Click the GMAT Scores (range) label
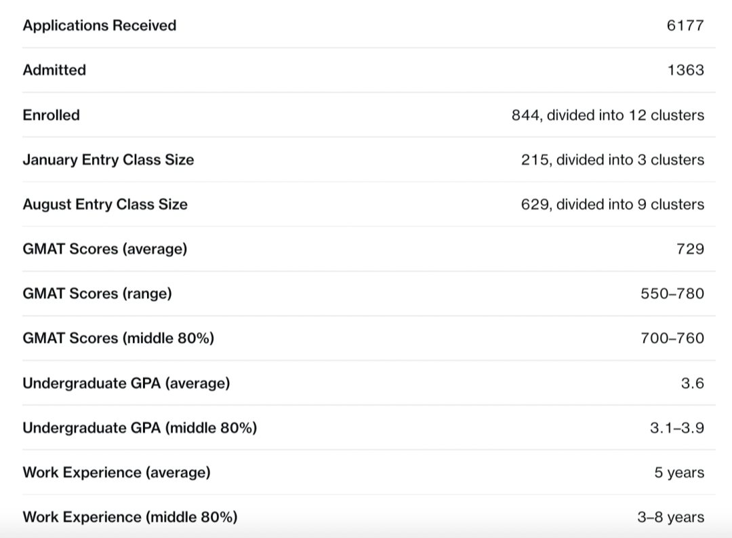This screenshot has width=732, height=538. 97,293
